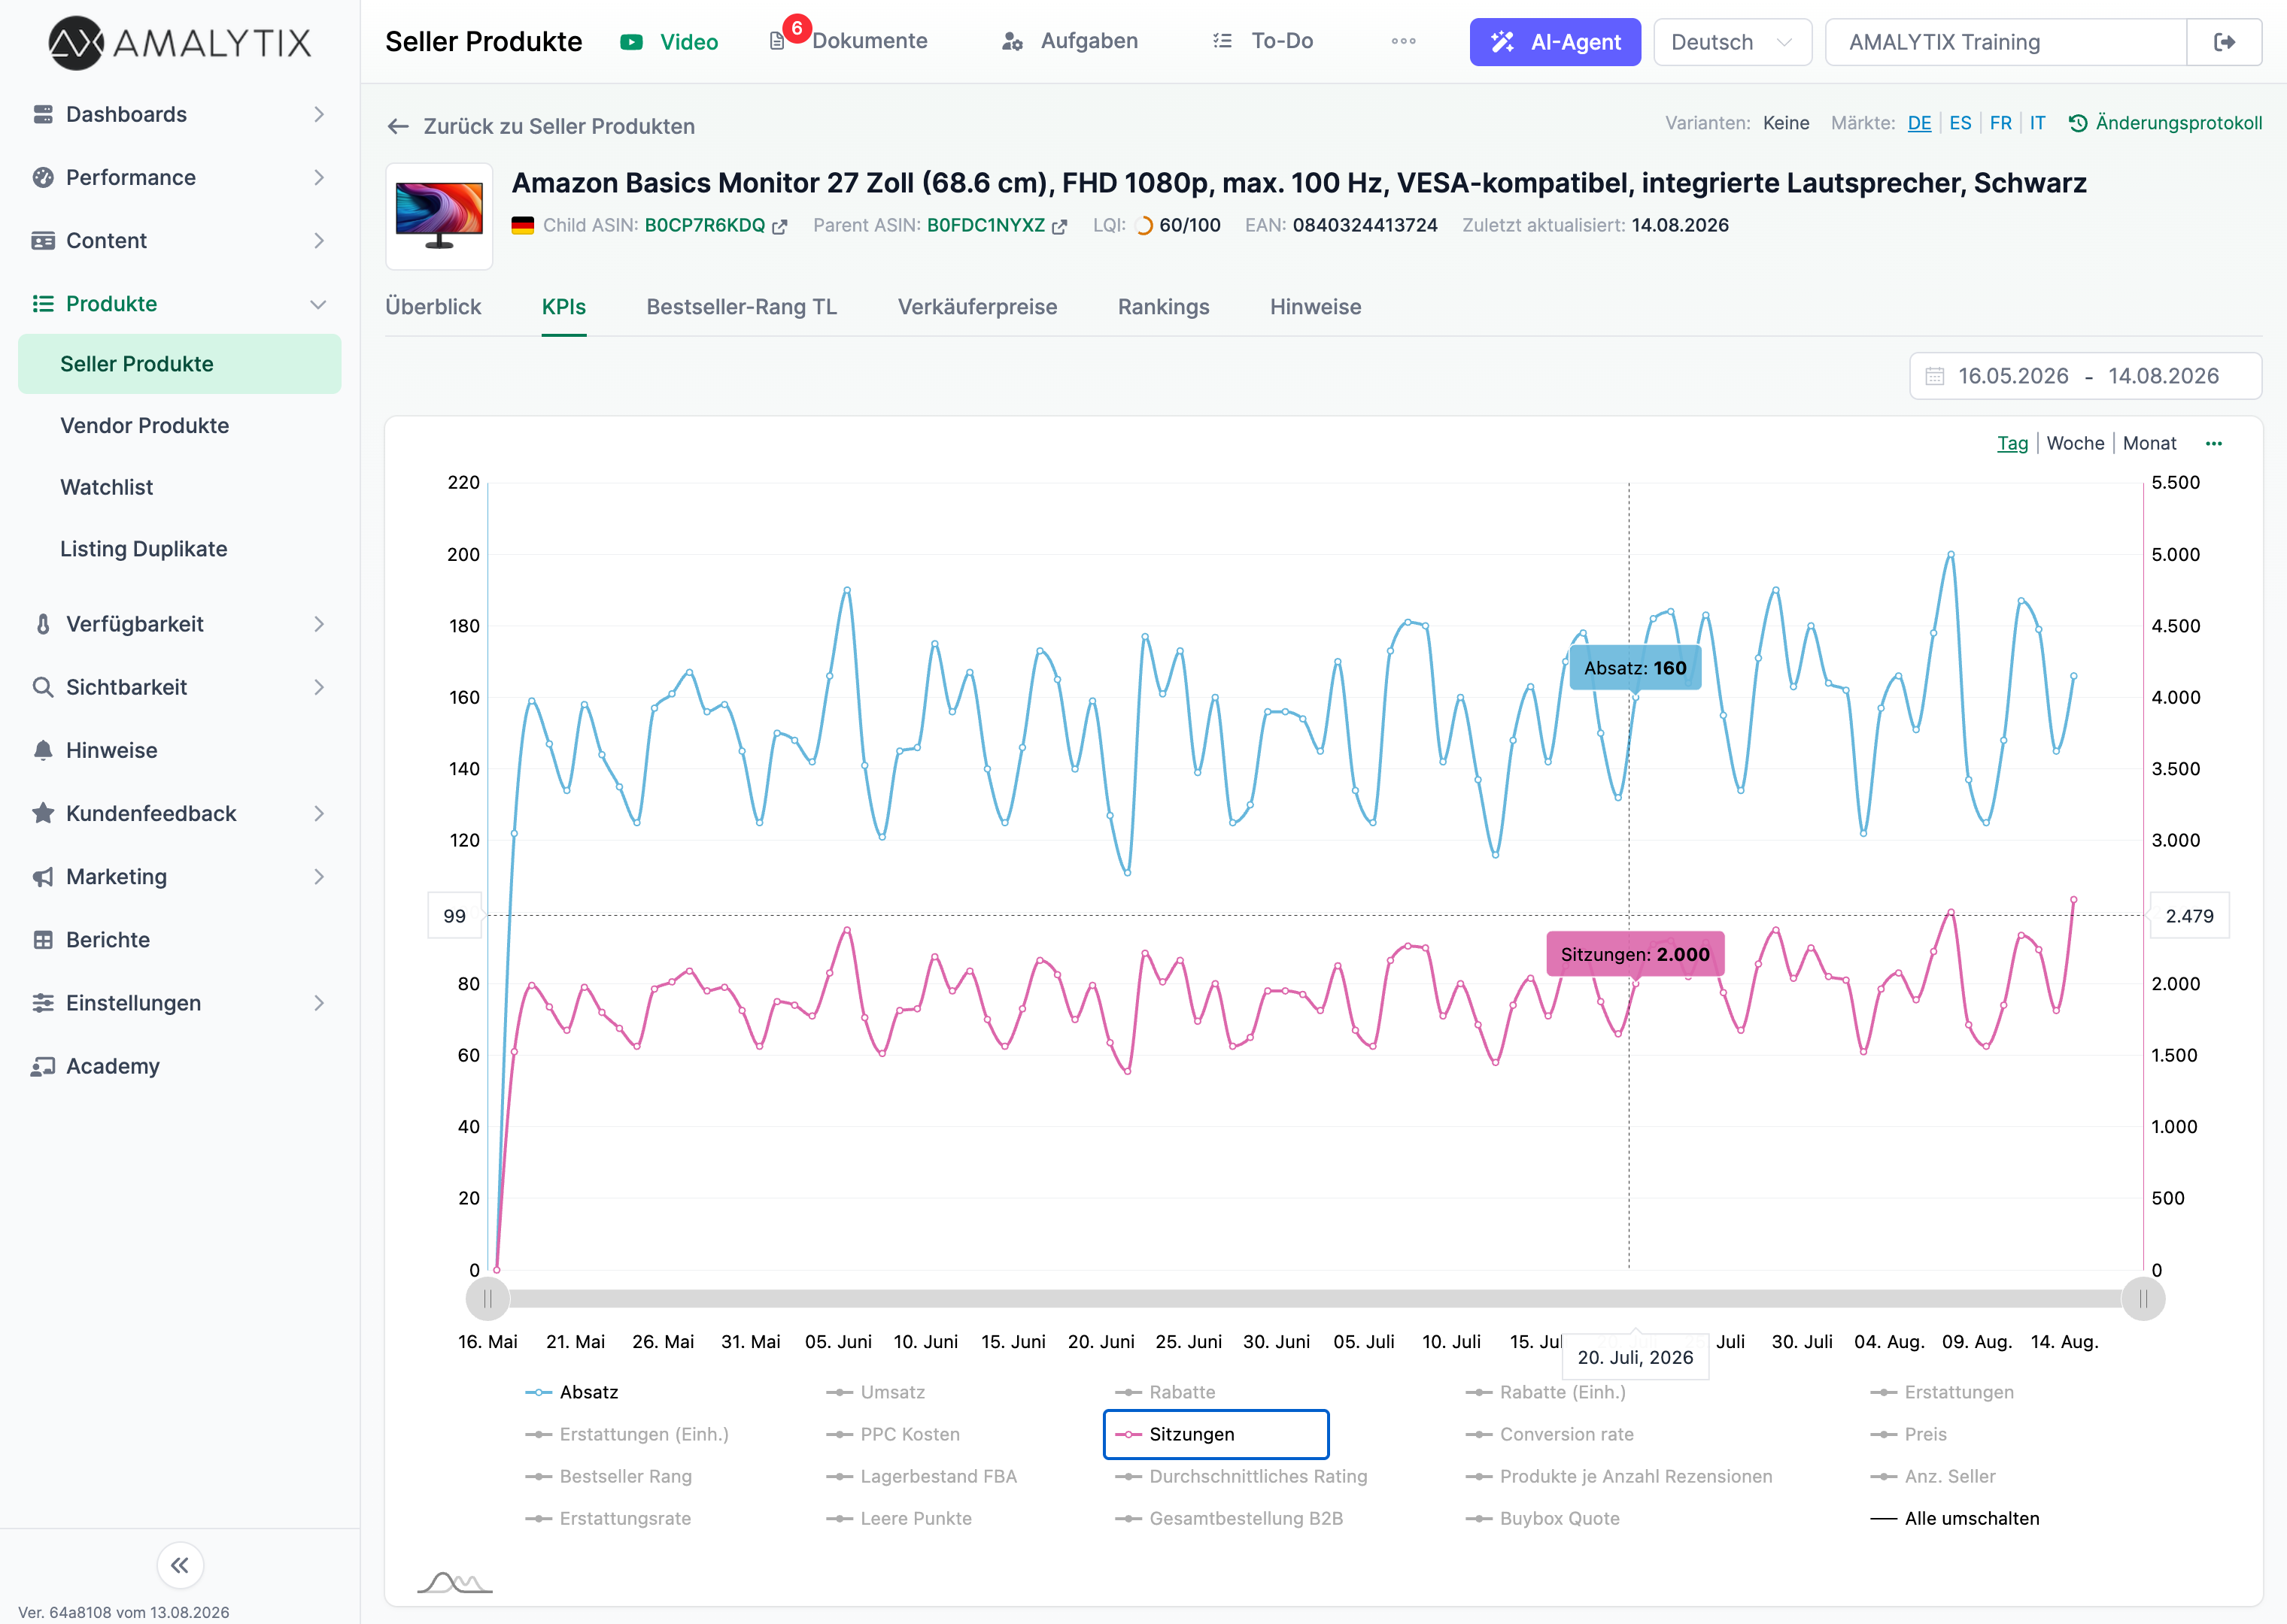Switch chart granularity to Monat
This screenshot has height=1624, width=2287.
pyautogui.click(x=2149, y=443)
